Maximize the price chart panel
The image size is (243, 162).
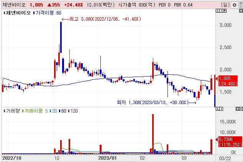point(241,11)
